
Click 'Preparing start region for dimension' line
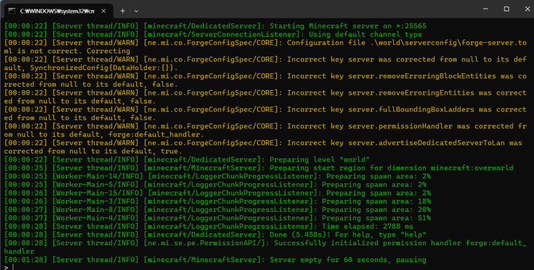click(259, 168)
